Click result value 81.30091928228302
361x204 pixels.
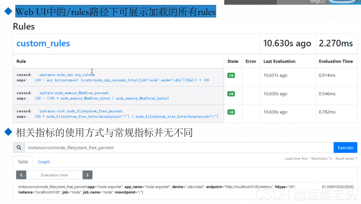(x=338, y=187)
